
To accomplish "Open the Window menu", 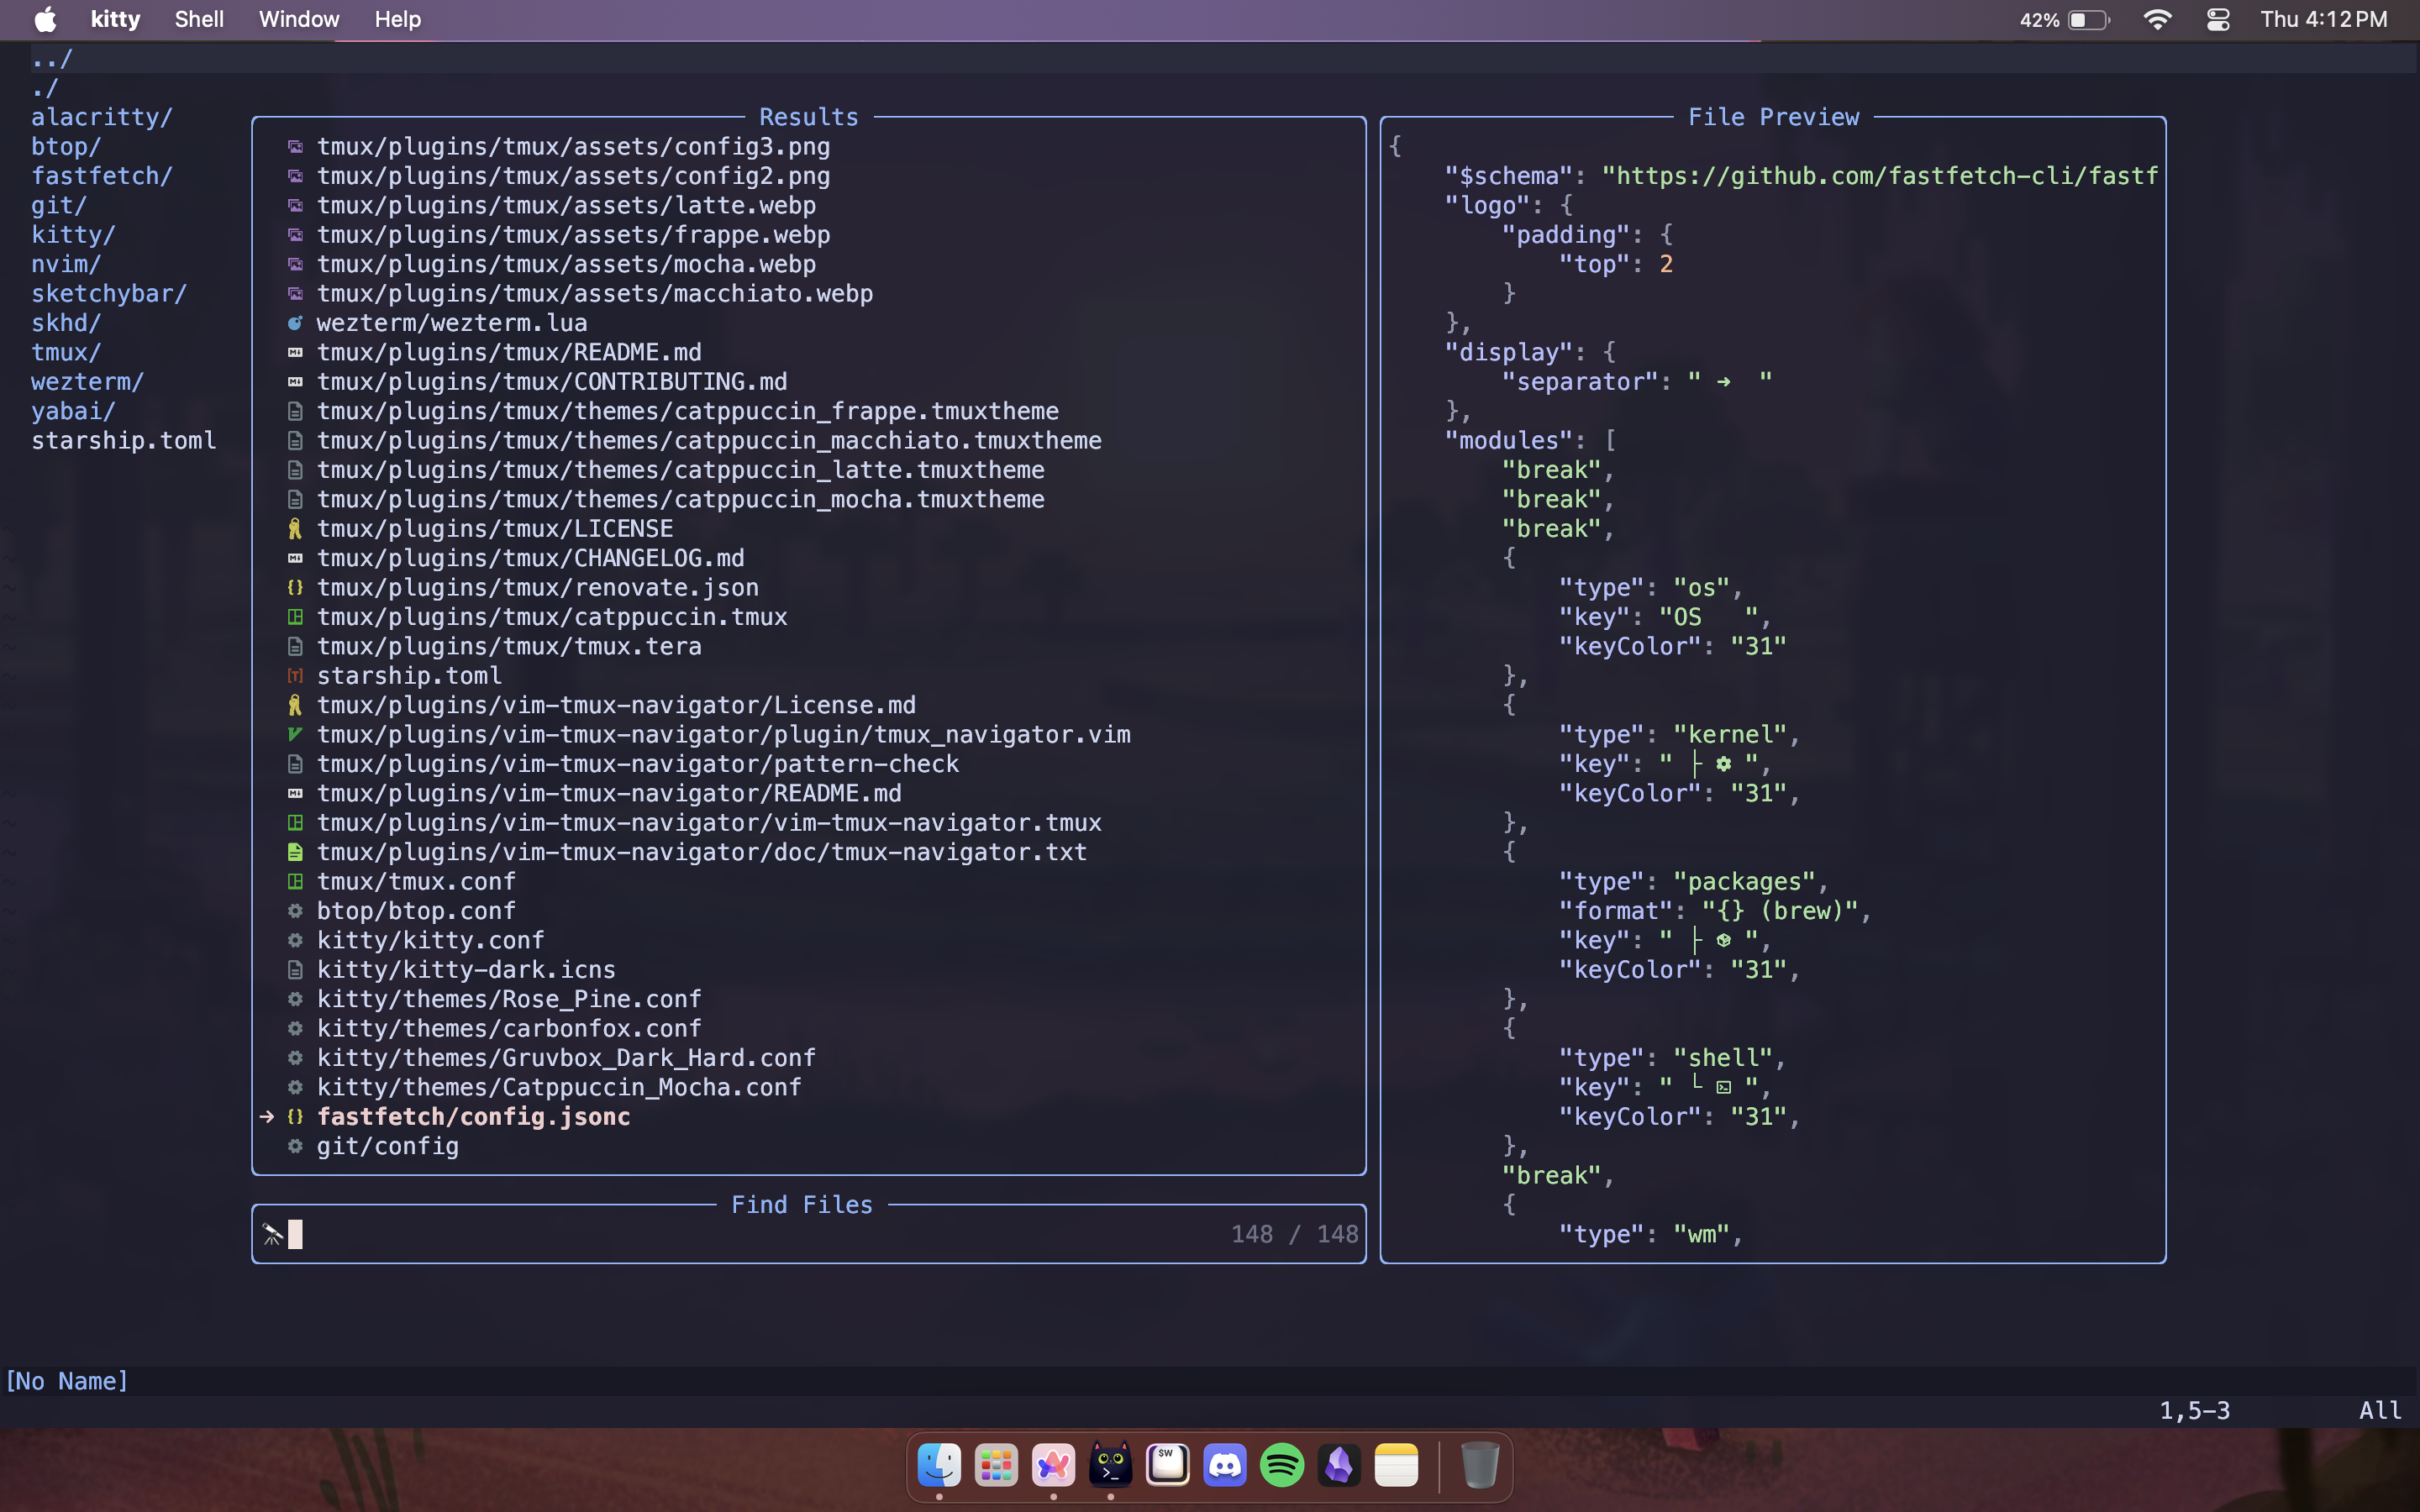I will point(299,20).
